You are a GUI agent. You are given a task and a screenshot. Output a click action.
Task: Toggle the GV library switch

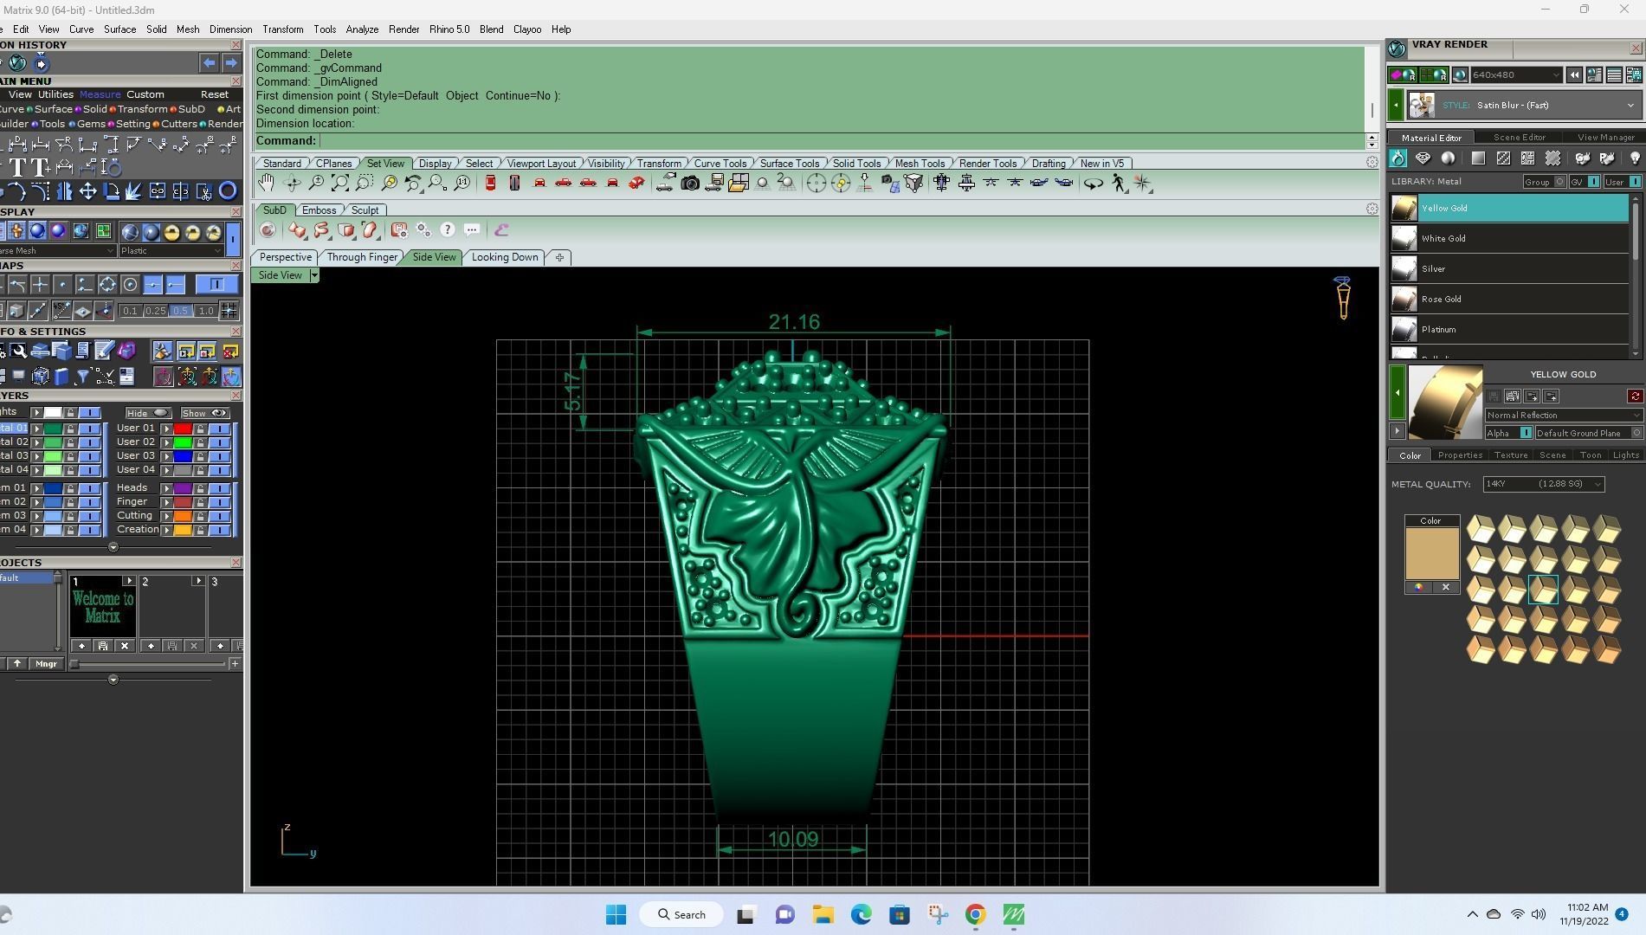[x=1592, y=182]
